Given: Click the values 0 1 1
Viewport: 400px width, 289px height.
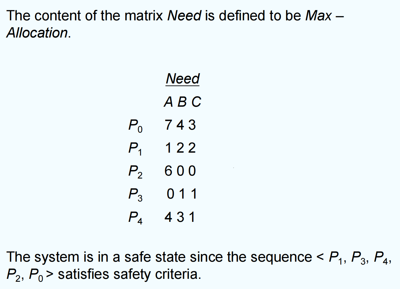Looking at the screenshot, I should click(x=182, y=194).
